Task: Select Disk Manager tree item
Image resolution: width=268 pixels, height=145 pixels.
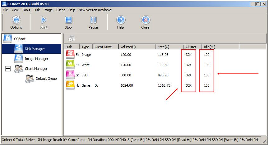Action: [35, 49]
